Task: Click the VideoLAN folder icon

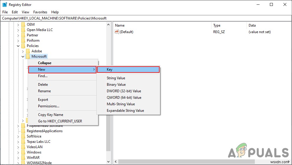Action: point(23,147)
